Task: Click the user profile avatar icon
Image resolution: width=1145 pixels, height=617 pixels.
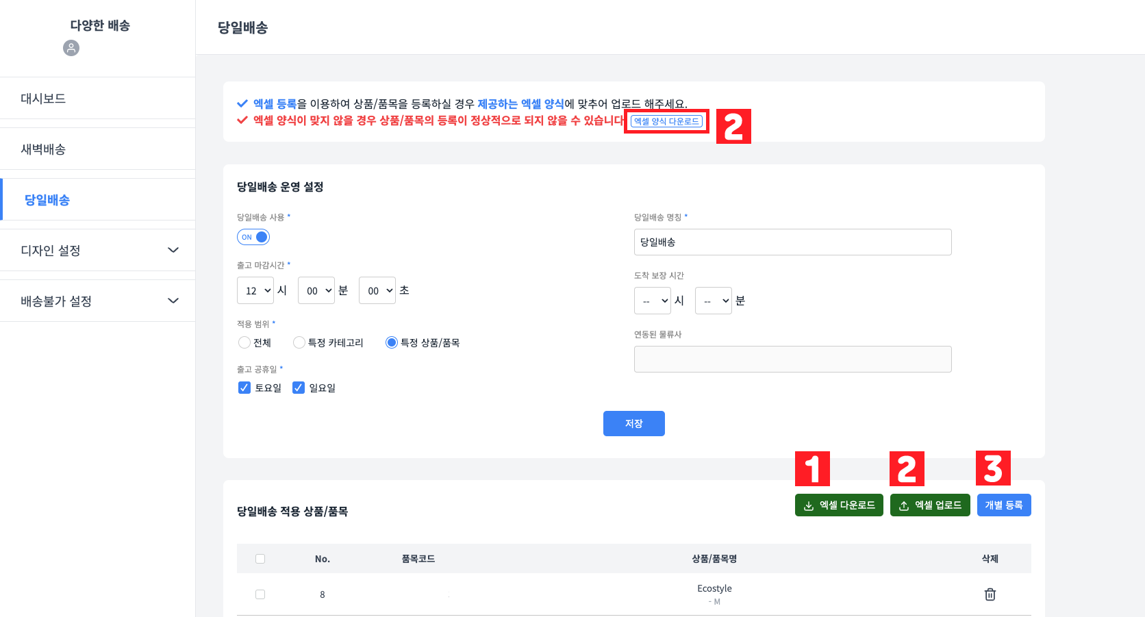Action: 71,48
